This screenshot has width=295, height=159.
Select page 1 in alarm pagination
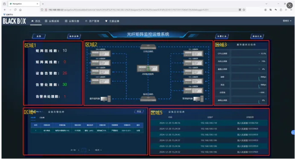click(x=84, y=150)
